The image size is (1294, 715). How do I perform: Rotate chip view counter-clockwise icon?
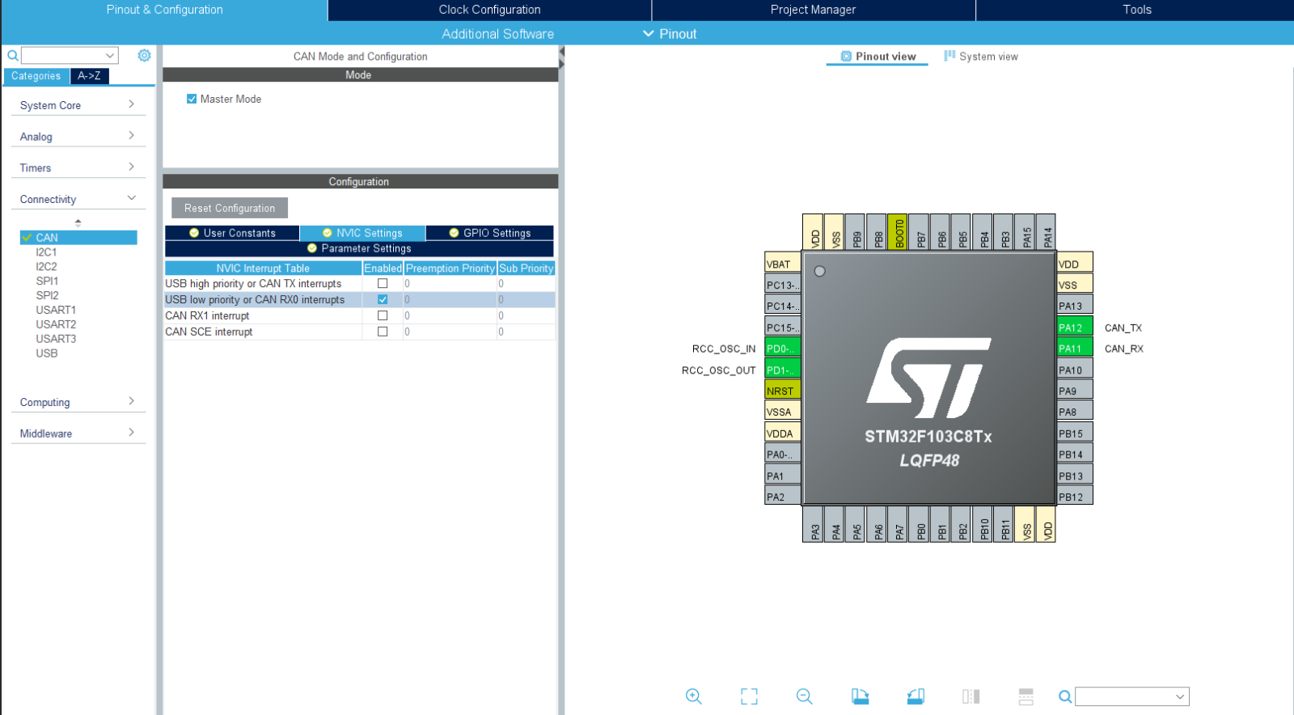coord(916,696)
